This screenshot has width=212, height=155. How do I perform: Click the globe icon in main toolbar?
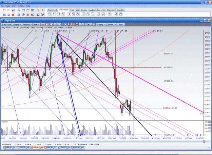(x=38, y=15)
